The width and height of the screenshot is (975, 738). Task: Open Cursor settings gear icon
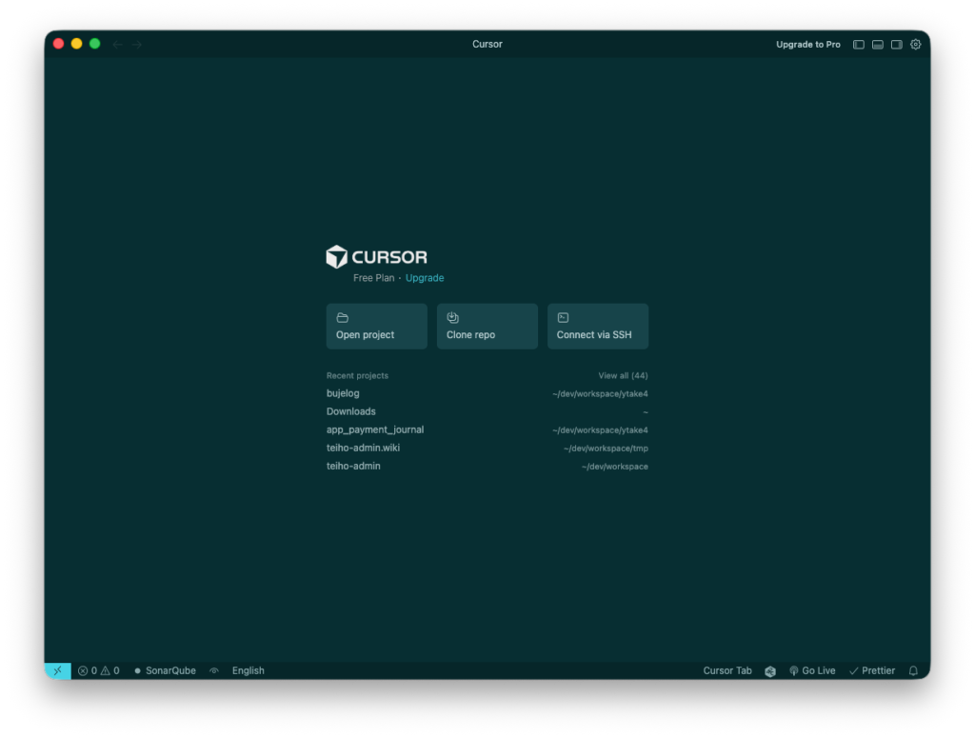pyautogui.click(x=916, y=45)
